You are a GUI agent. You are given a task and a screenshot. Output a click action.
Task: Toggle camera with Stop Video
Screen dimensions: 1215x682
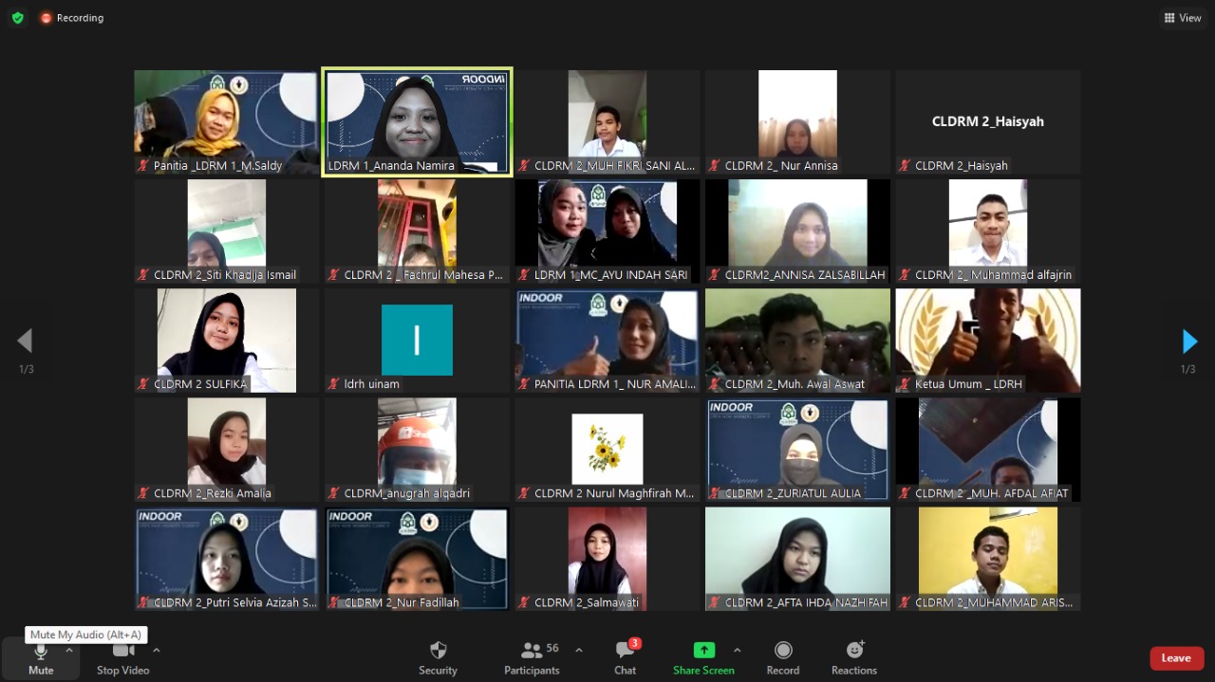click(x=123, y=658)
